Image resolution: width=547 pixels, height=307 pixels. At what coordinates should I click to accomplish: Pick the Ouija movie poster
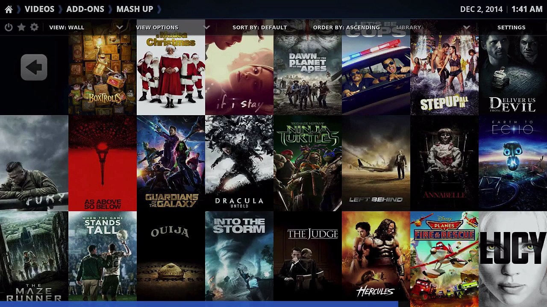[x=171, y=257]
